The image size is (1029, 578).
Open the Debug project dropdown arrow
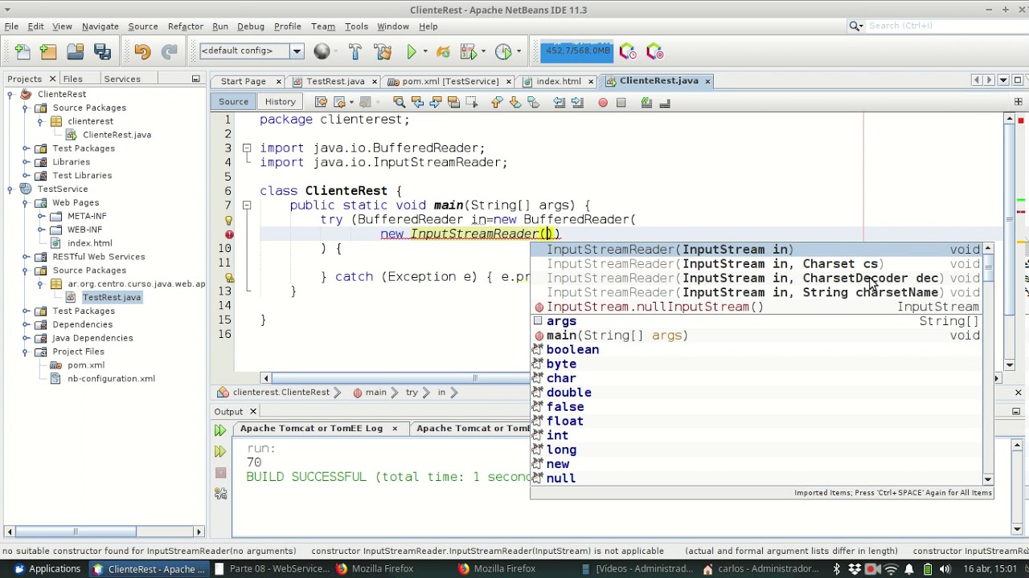click(x=483, y=52)
